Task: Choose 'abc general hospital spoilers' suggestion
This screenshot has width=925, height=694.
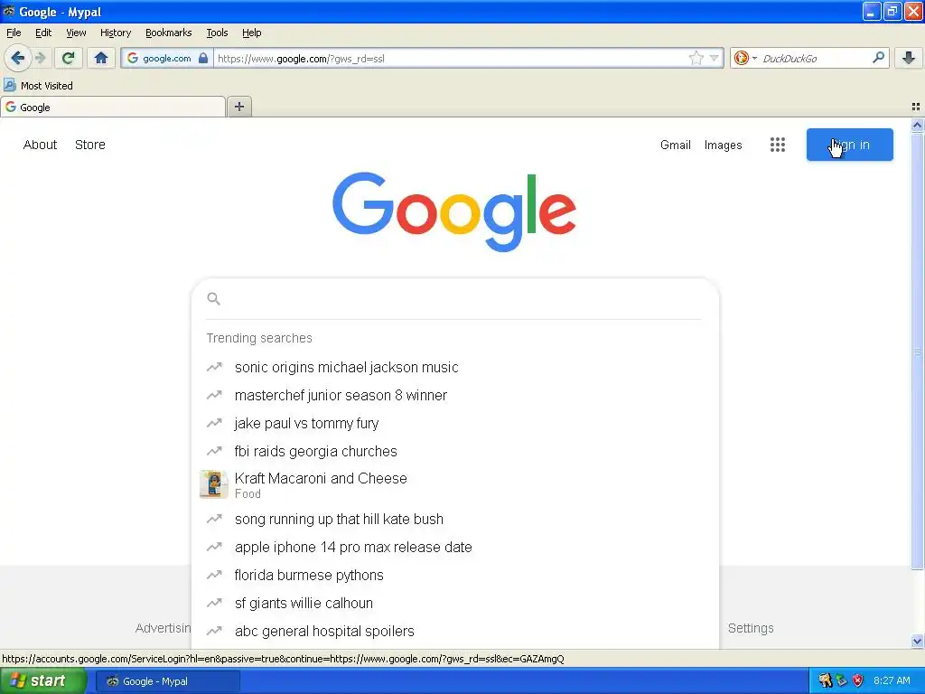Action: (x=455, y=632)
